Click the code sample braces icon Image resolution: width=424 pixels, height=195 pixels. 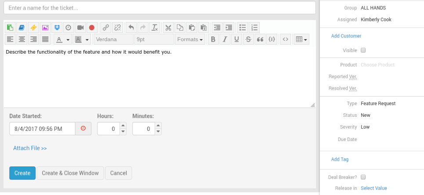(x=272, y=40)
